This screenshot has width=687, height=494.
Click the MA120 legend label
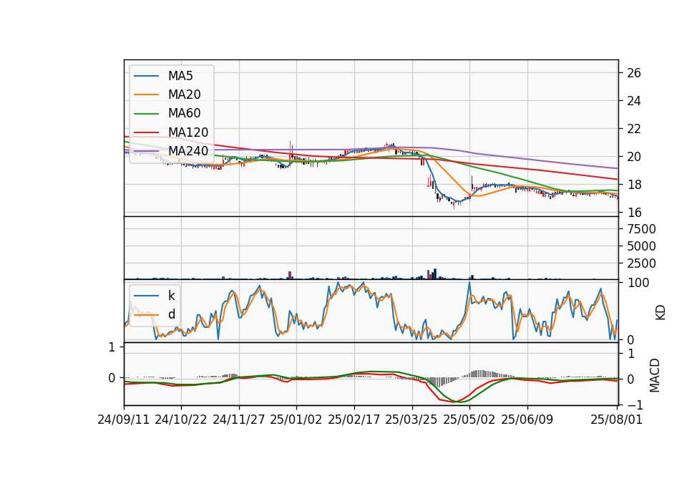point(188,132)
